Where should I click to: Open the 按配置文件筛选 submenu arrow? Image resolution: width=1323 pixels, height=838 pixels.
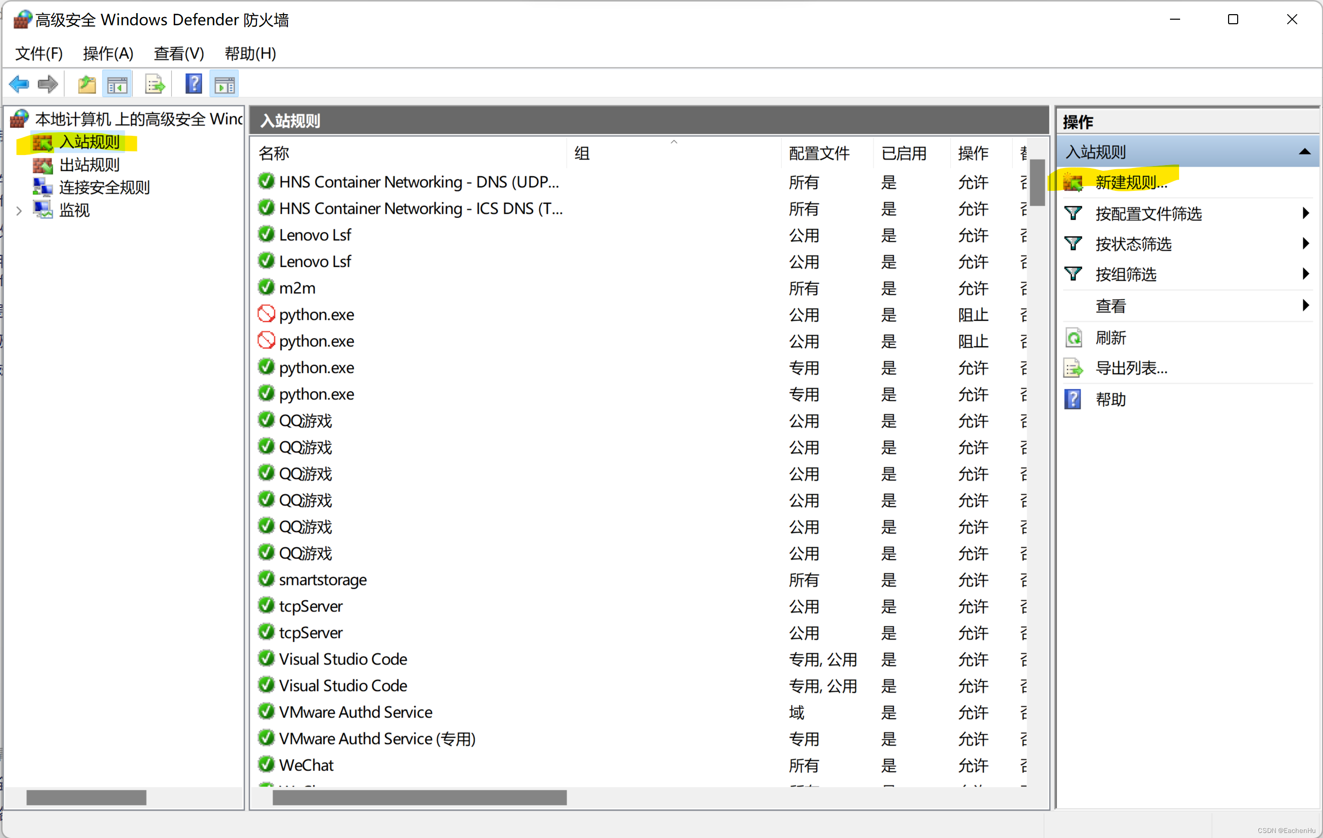(x=1306, y=213)
